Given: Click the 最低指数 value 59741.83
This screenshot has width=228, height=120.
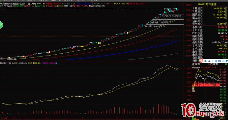Looking at the screenshot, I should tap(223, 55).
